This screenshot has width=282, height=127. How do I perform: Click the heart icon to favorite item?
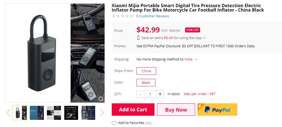click(x=114, y=123)
